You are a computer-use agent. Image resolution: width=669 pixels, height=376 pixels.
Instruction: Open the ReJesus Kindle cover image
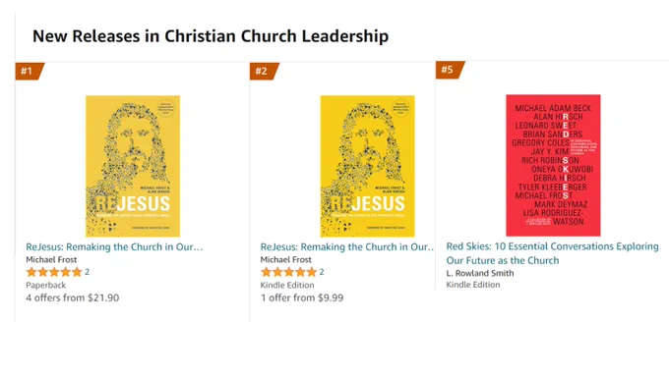(367, 166)
